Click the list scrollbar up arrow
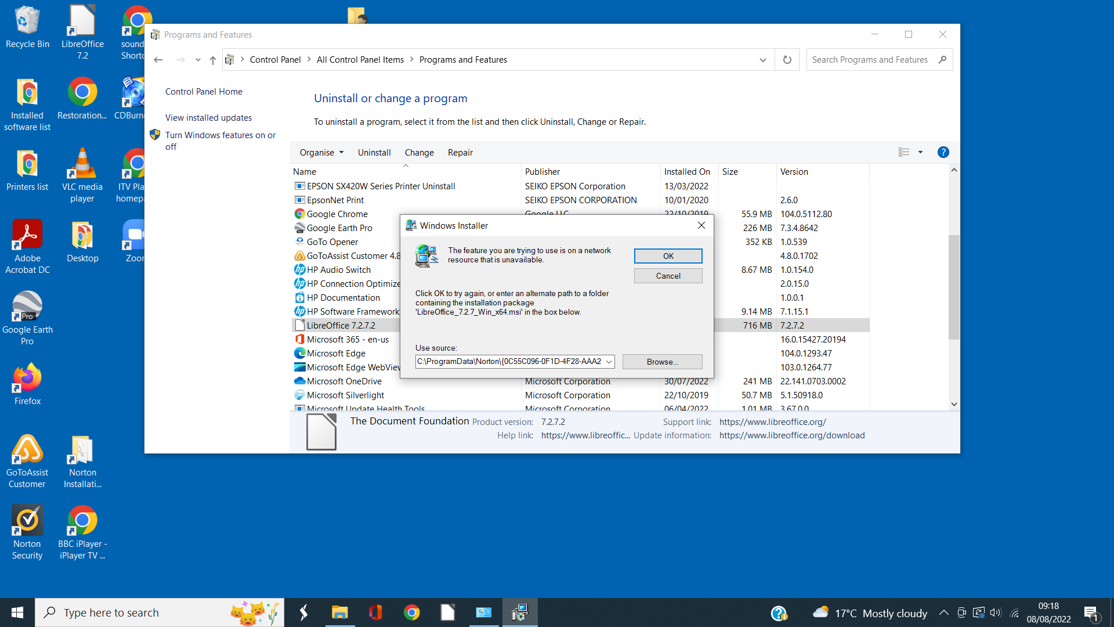This screenshot has width=1114, height=627. 954,170
